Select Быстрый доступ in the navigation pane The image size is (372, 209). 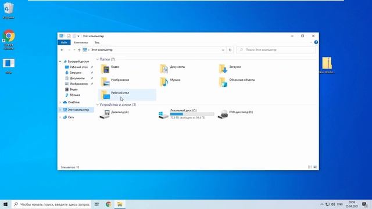point(76,62)
